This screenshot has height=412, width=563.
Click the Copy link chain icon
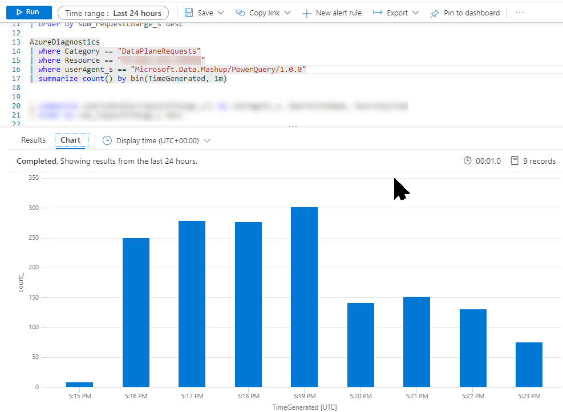pos(240,13)
